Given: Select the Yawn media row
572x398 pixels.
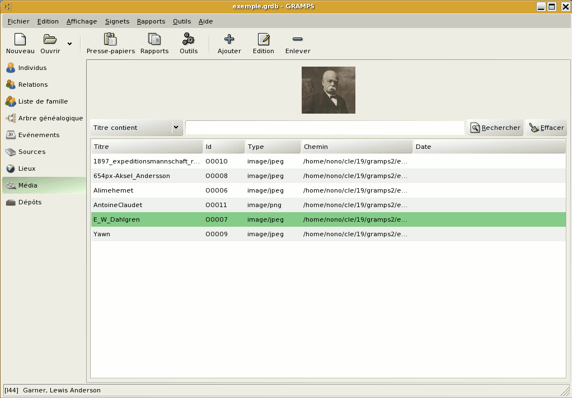Looking at the screenshot, I should 329,234.
